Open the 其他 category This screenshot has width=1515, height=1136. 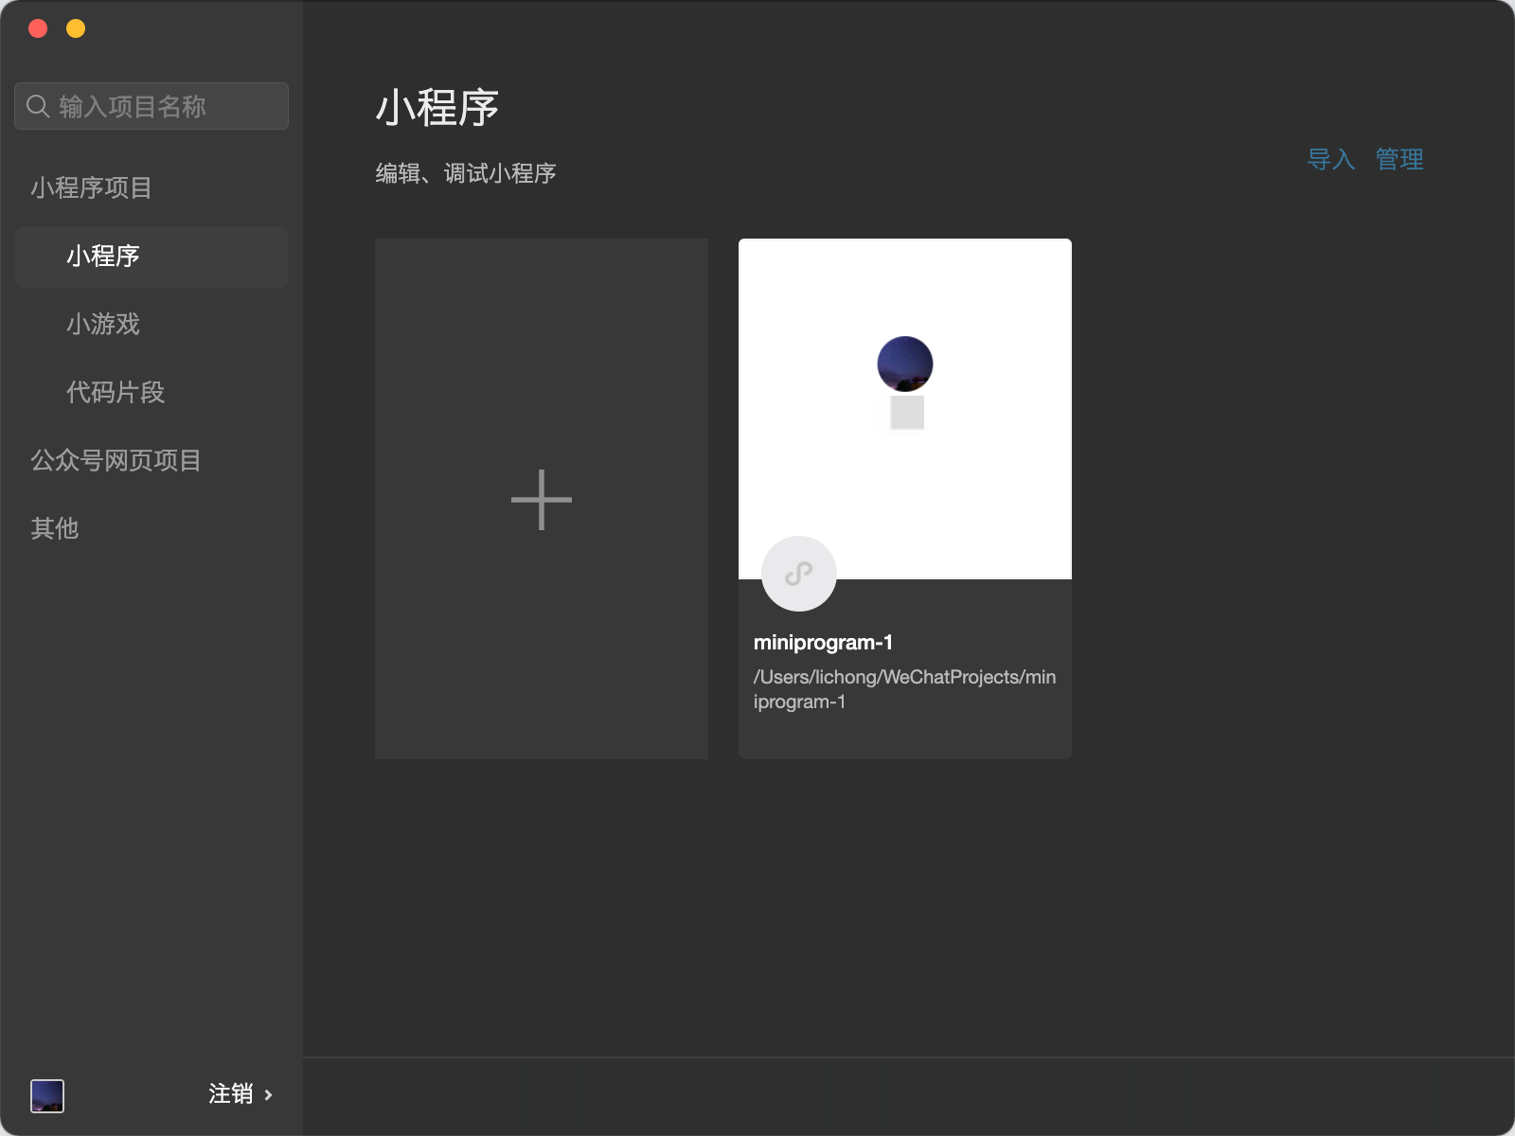[53, 528]
